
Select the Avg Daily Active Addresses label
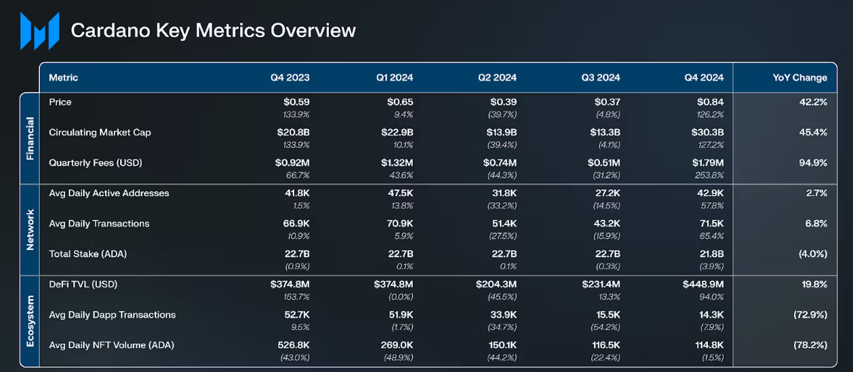(108, 193)
